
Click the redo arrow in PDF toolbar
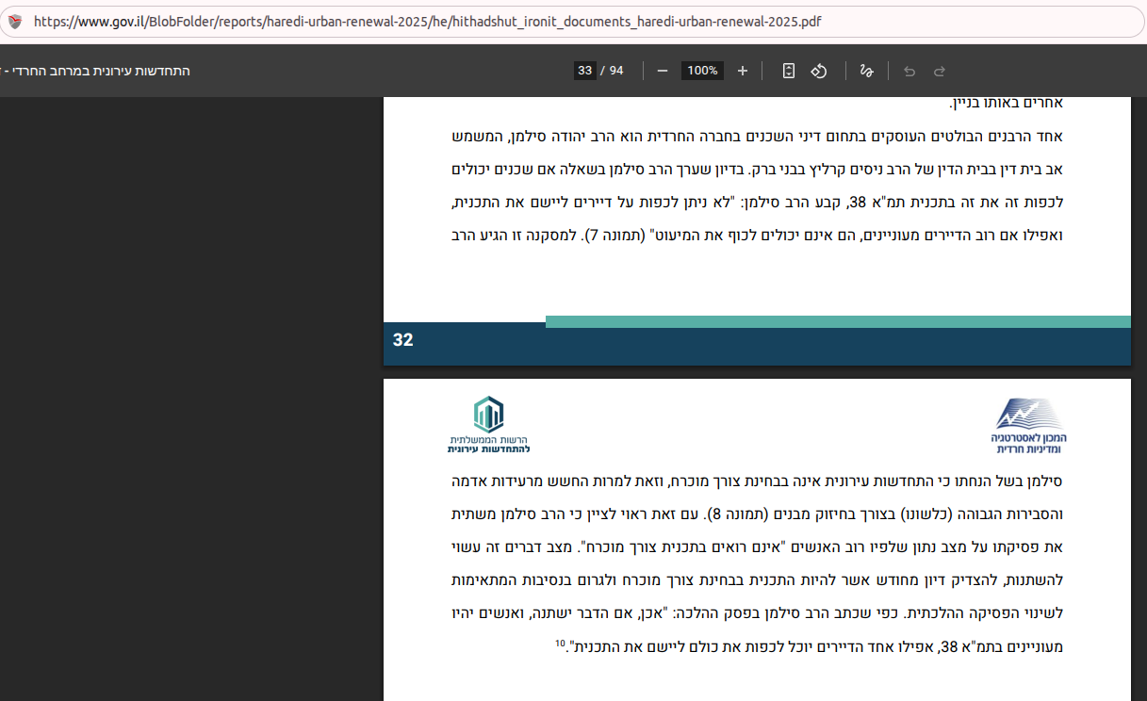940,71
